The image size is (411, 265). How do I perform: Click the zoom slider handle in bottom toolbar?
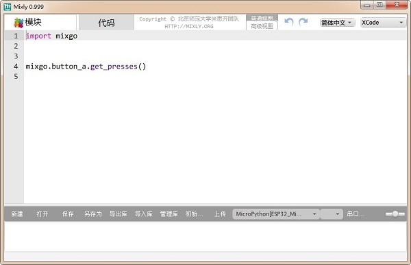pyautogui.click(x=395, y=214)
